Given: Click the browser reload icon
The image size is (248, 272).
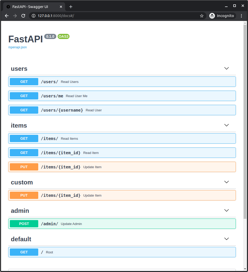Looking at the screenshot, I should [23, 15].
